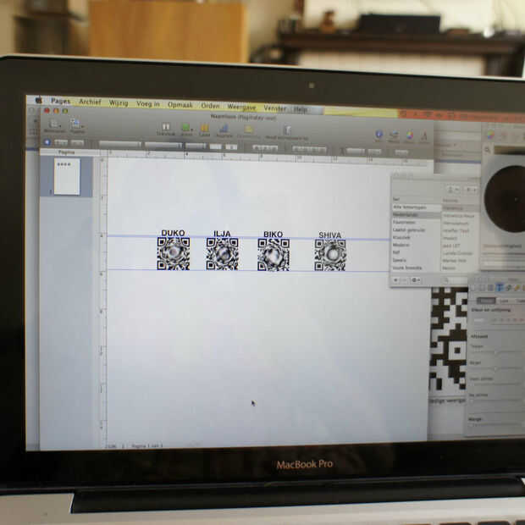Click the BIKO name label
Screen dimensions: 525x525
[x=274, y=235]
